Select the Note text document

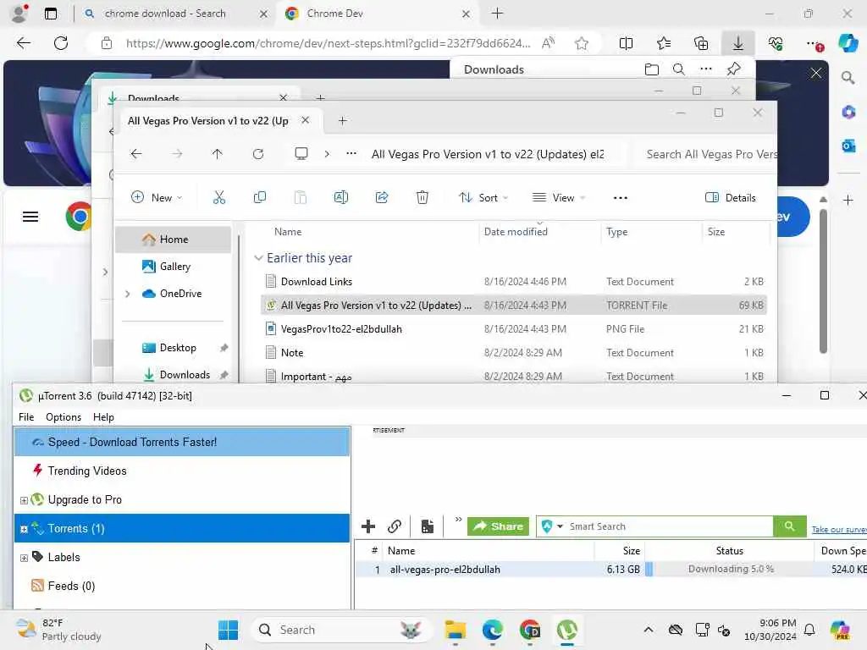(514, 353)
